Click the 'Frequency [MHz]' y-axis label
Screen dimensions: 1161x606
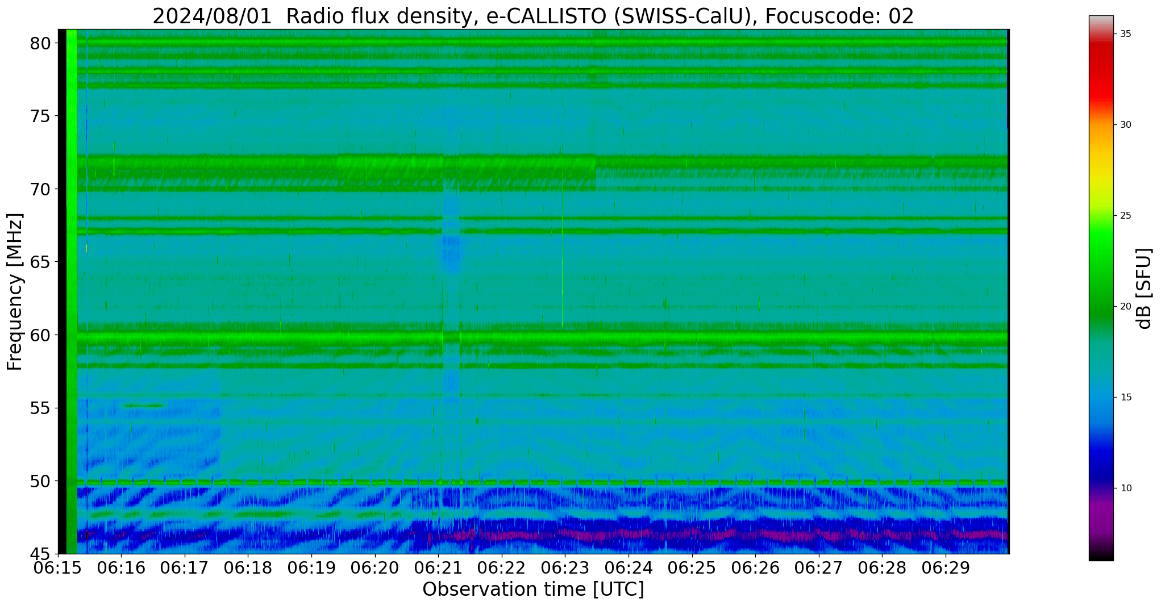tap(15, 291)
